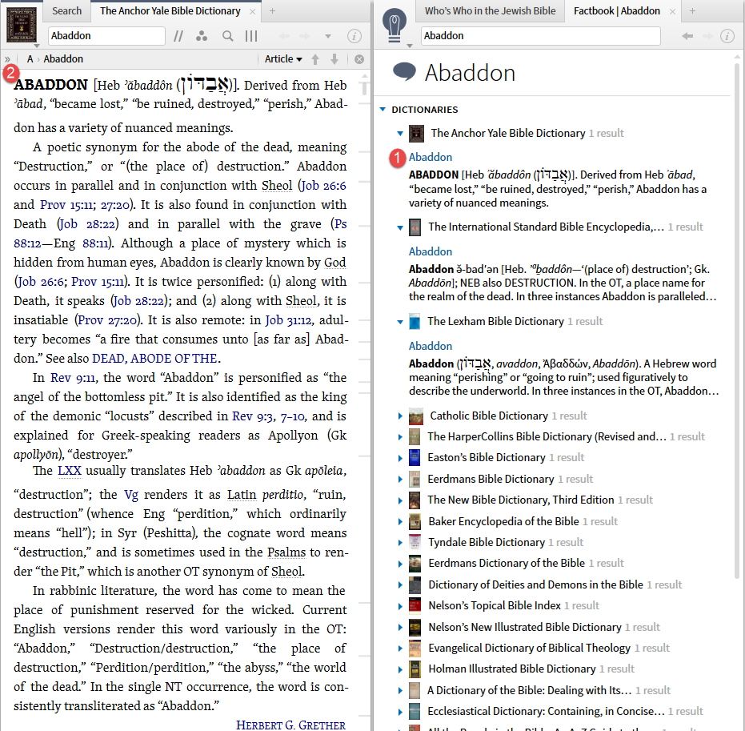Close the Factbook Abaddon tab

click(672, 11)
